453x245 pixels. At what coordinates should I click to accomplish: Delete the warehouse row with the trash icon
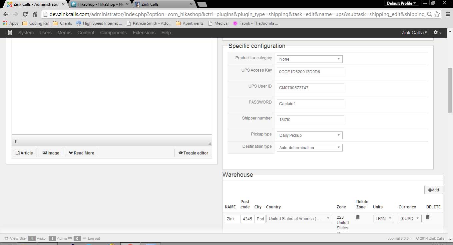point(428,217)
